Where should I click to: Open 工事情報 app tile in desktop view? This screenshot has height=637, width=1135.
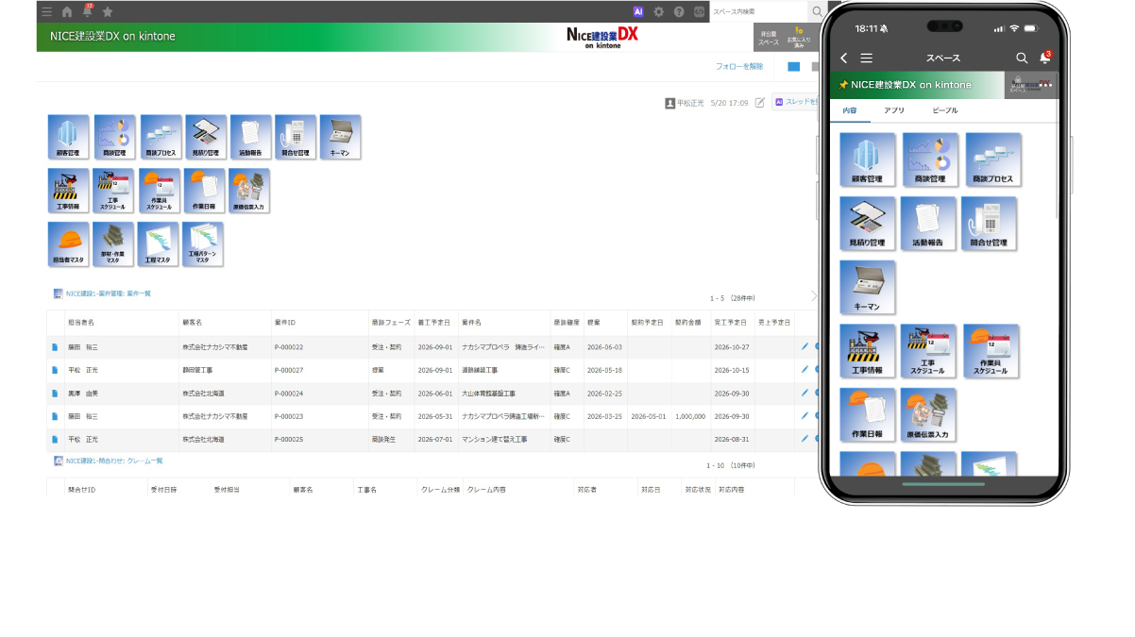coord(68,191)
